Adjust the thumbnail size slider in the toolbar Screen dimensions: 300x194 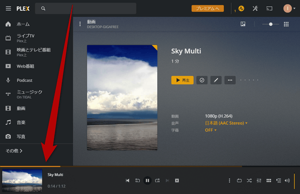click(x=270, y=24)
